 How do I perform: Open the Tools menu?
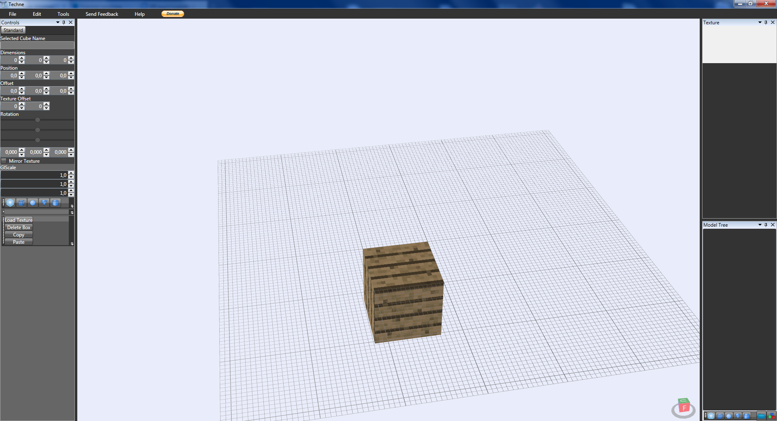pos(63,14)
